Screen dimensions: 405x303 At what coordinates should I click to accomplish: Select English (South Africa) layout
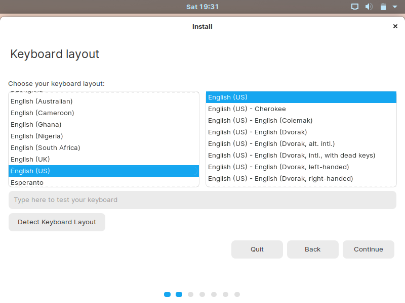pos(104,147)
